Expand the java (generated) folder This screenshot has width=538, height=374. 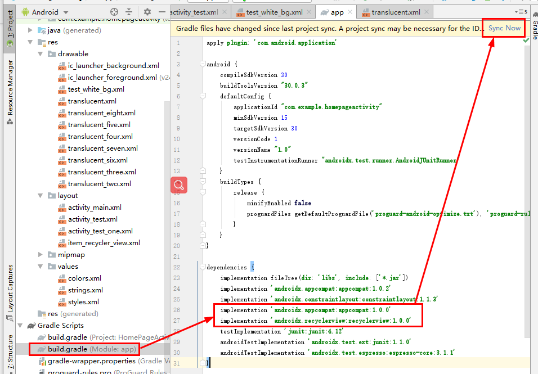click(30, 30)
